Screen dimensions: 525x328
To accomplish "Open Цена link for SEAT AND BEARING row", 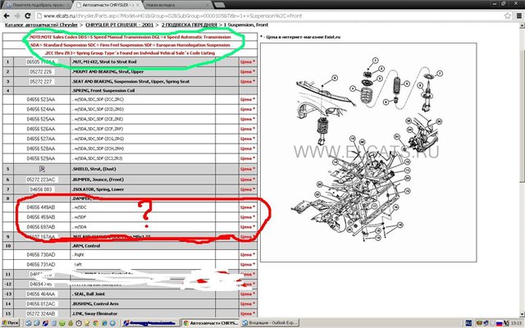I will 248,81.
